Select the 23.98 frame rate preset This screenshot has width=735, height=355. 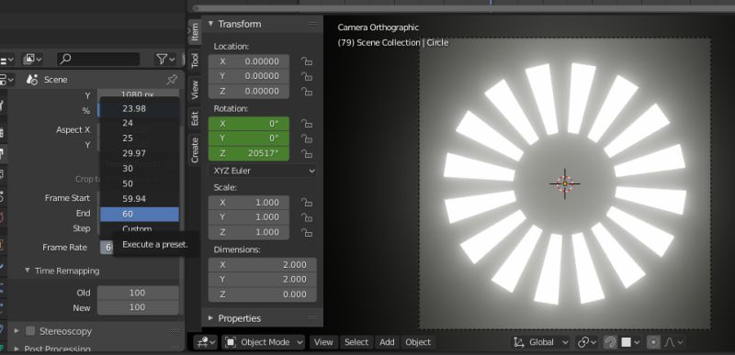(x=140, y=108)
